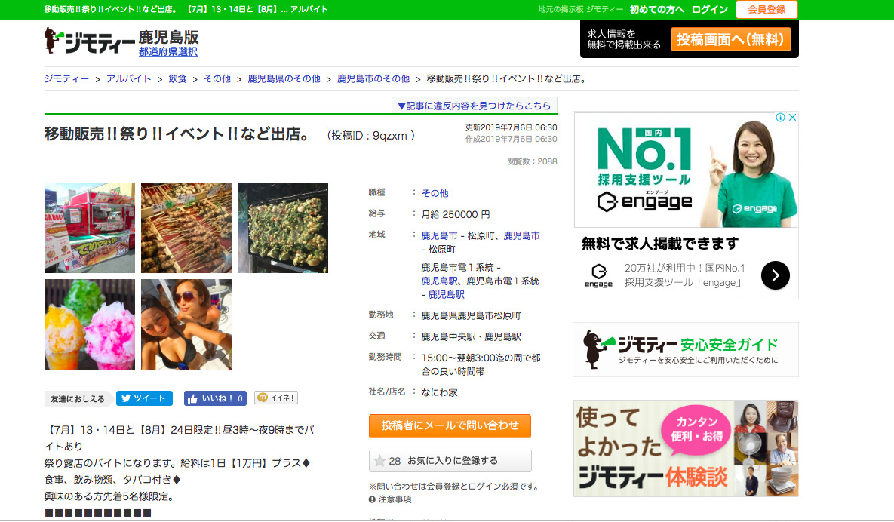Image resolution: width=894 pixels, height=522 pixels.
Task: Open 鹿児島市のその他 breadcrumb link
Action: tap(373, 78)
